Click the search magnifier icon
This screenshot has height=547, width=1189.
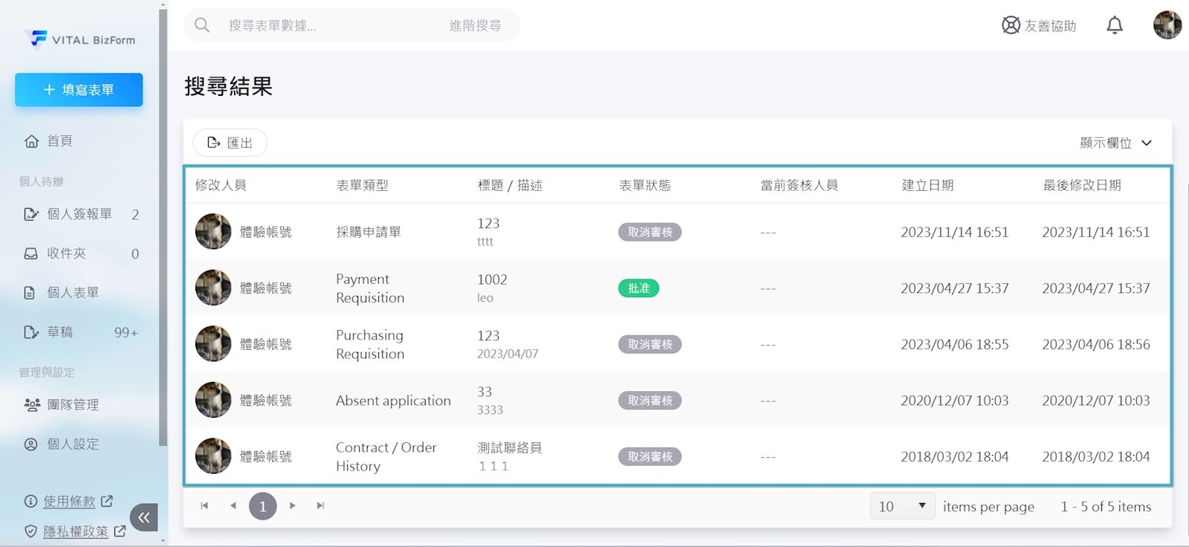[202, 25]
